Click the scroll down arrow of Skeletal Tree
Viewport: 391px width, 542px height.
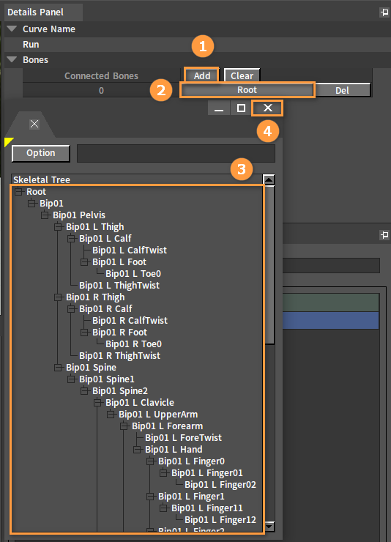(x=269, y=526)
